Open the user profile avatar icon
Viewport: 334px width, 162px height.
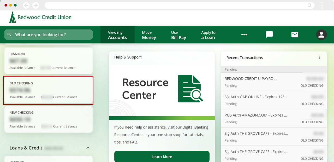(x=321, y=35)
